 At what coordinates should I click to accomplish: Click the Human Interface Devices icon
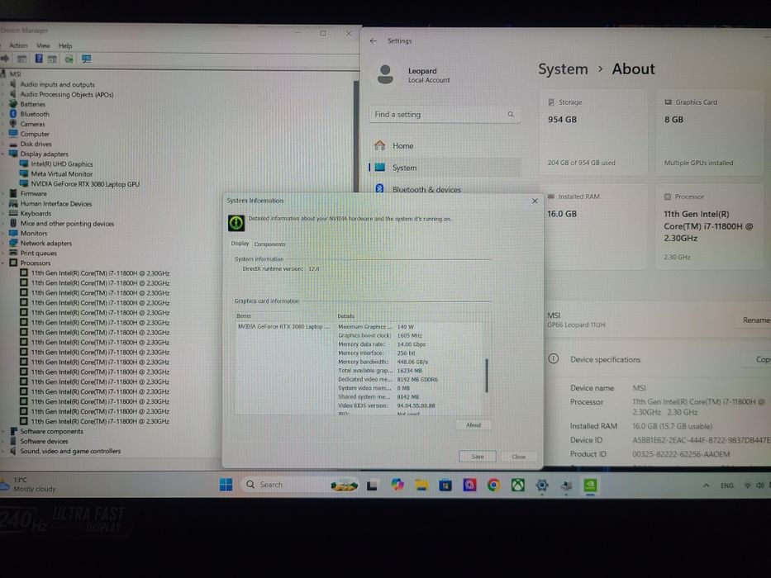(x=13, y=203)
